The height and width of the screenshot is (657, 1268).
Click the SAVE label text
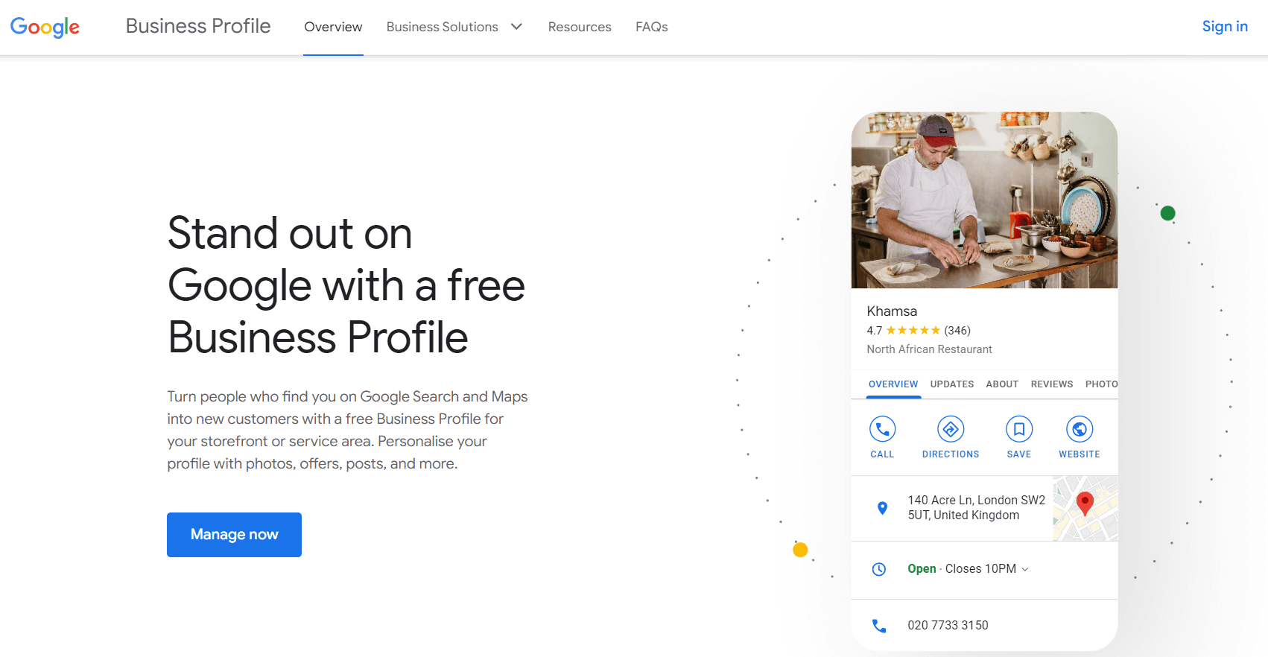click(x=1019, y=454)
